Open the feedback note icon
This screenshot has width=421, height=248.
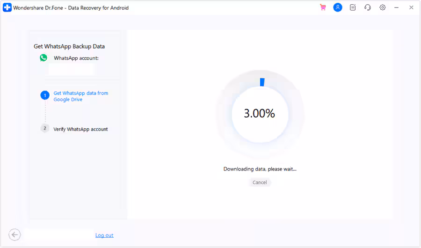tap(353, 7)
